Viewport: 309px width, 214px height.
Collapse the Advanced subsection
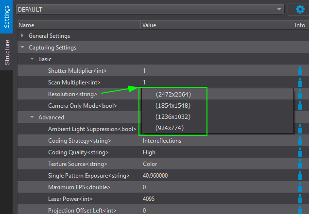click(32, 117)
